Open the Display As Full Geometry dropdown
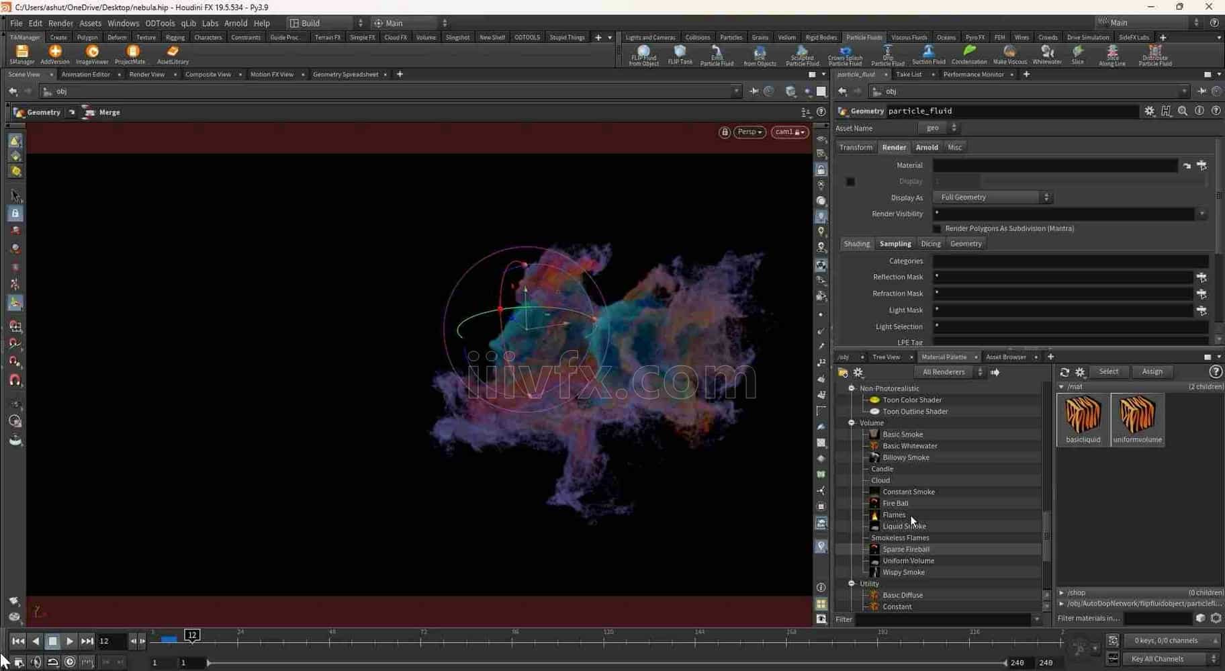 point(993,197)
